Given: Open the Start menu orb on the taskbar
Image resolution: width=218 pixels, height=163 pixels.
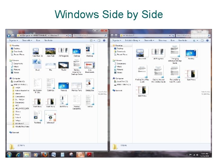Looking at the screenshot, I should click(x=9, y=155).
